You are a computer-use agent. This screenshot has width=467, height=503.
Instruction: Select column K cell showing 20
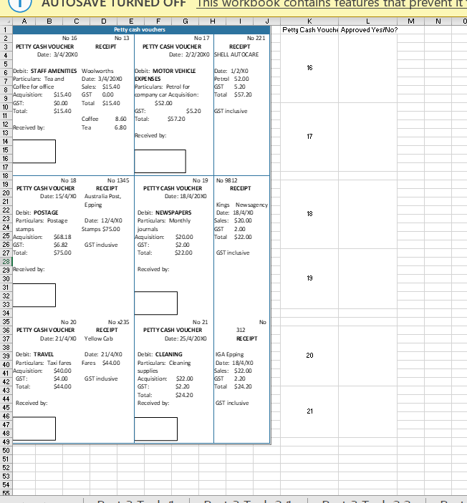pos(309,356)
